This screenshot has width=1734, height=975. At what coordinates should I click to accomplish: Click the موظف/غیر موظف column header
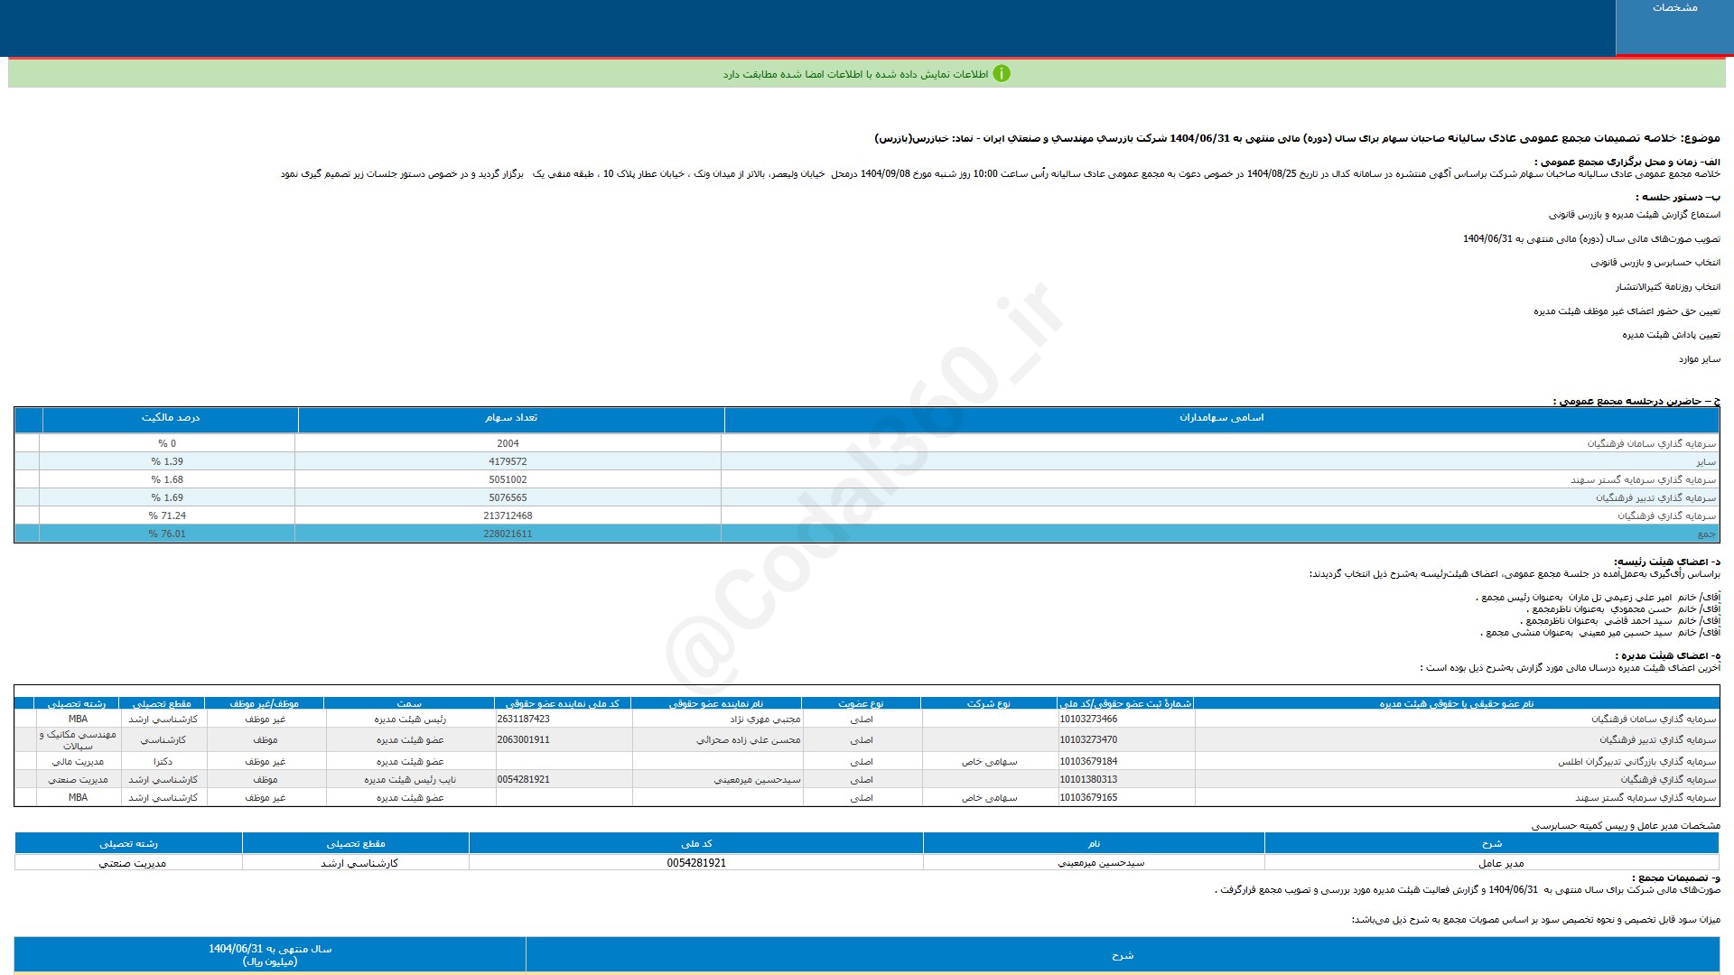pyautogui.click(x=264, y=703)
